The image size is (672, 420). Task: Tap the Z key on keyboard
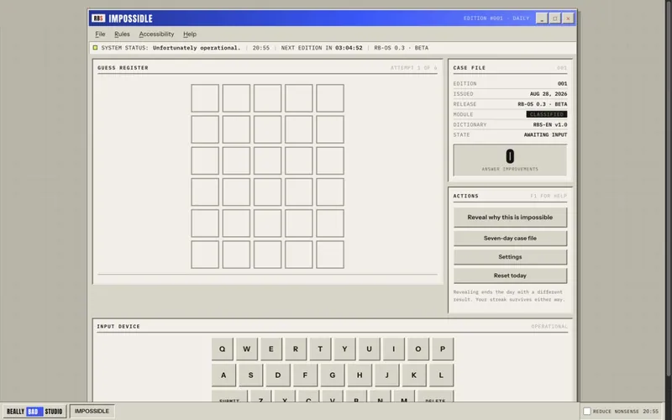coord(260,396)
